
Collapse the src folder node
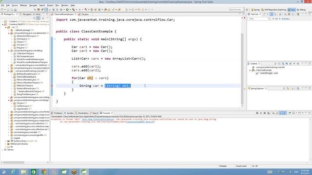pyautogui.click(x=5, y=27)
